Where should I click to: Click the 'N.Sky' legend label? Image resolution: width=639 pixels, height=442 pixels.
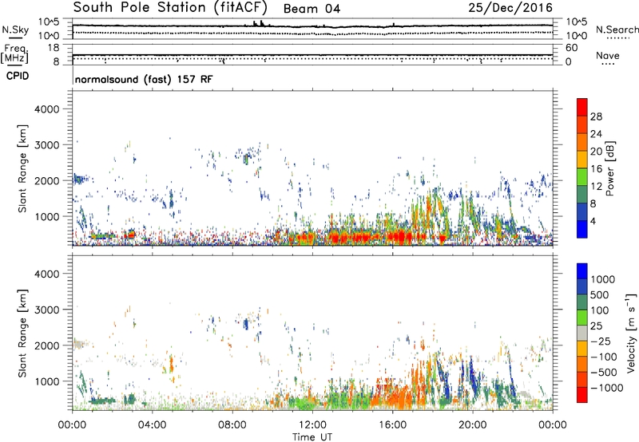15,30
